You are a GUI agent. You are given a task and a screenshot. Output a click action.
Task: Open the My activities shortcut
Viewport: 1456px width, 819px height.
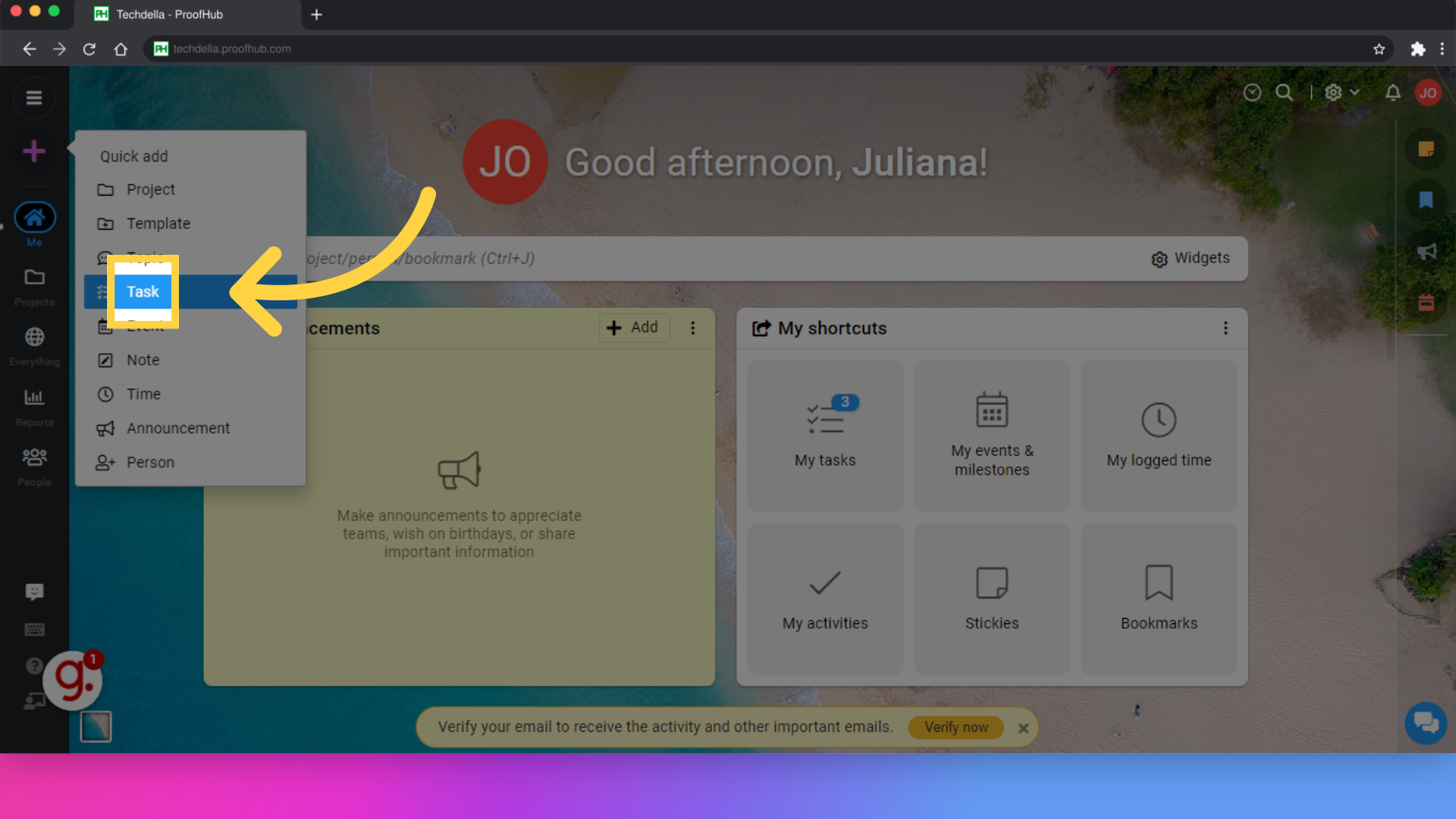pyautogui.click(x=825, y=597)
